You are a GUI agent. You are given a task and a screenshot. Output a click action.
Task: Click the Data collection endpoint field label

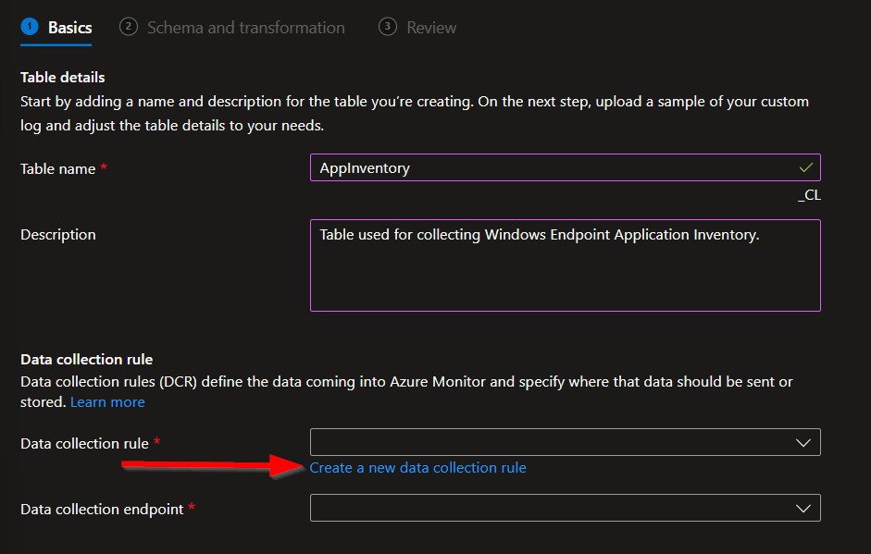click(x=102, y=510)
